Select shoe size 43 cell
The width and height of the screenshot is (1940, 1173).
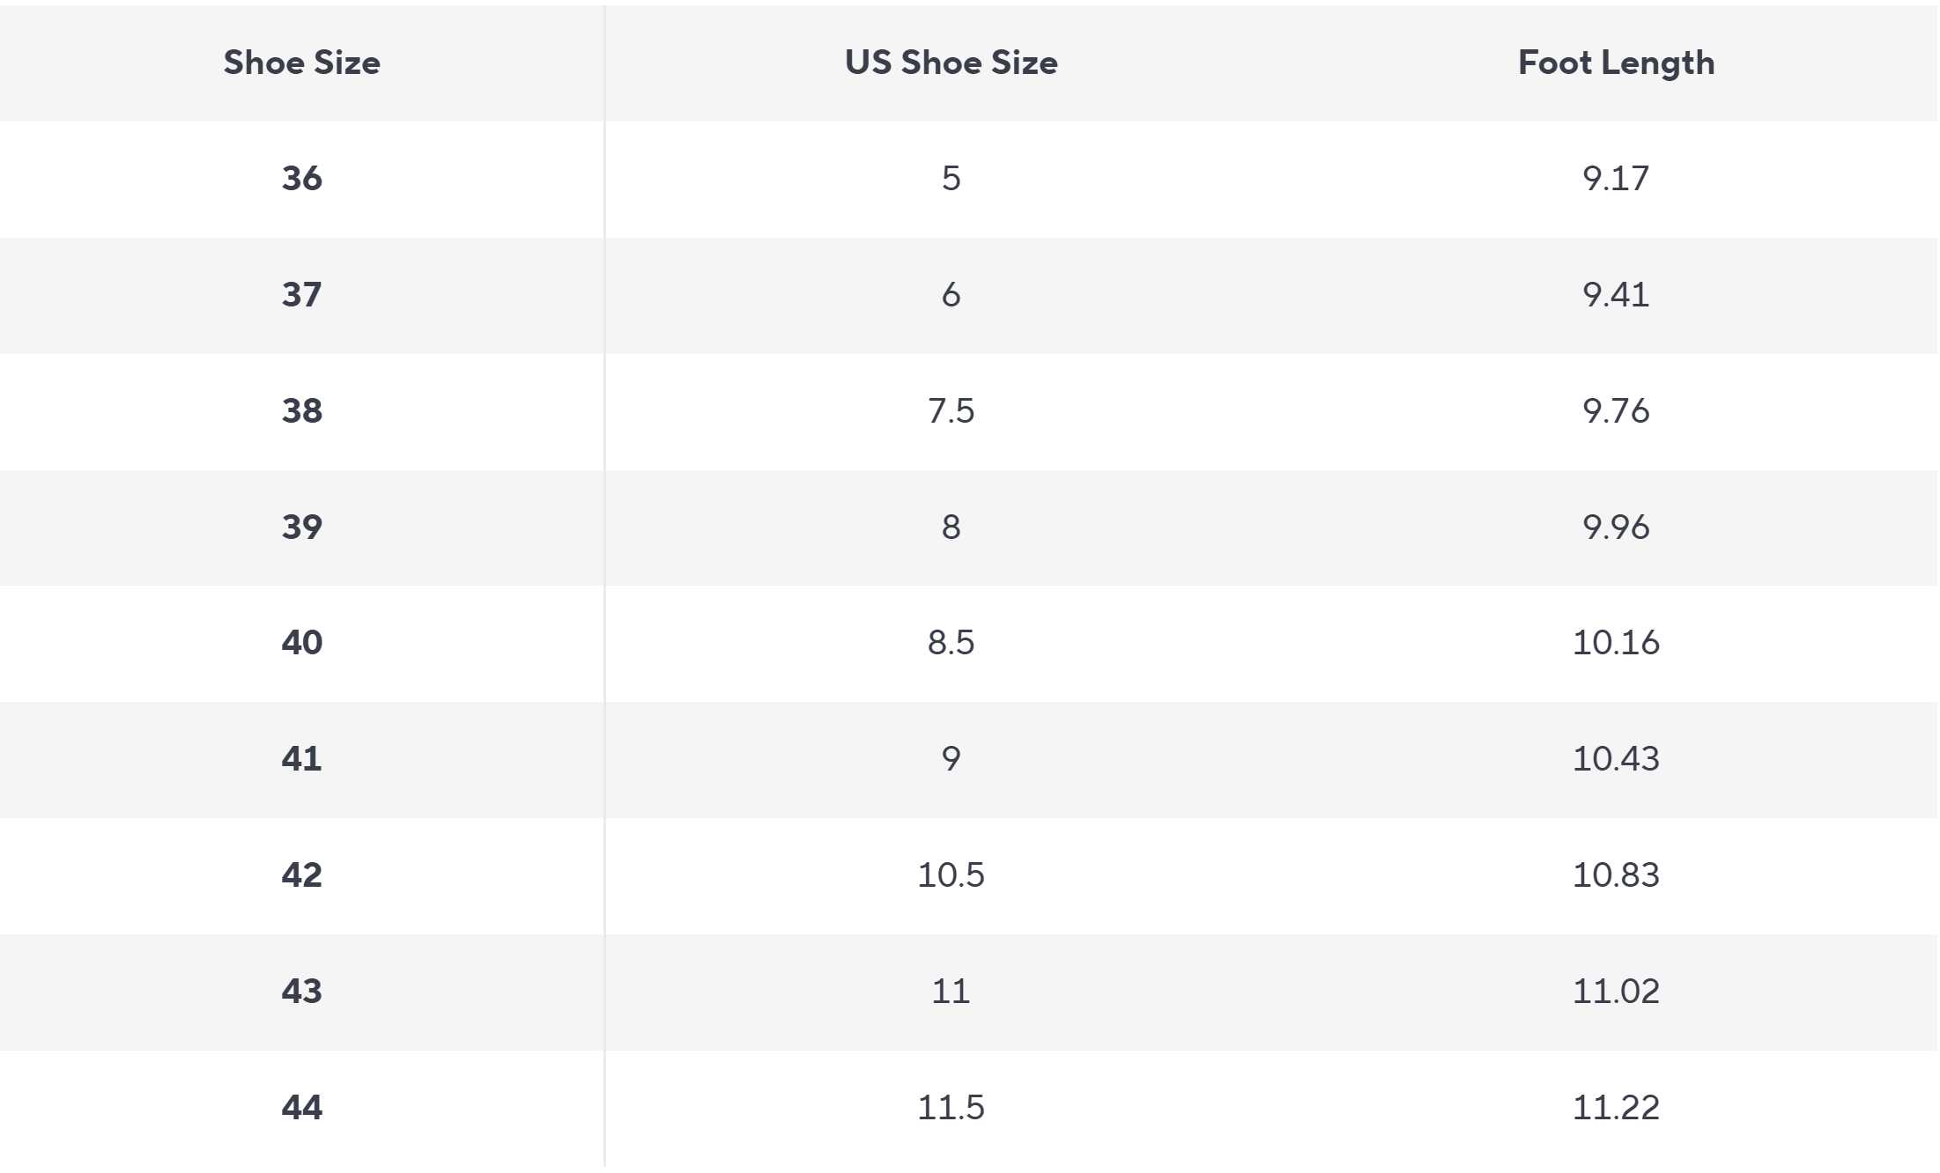click(x=302, y=991)
